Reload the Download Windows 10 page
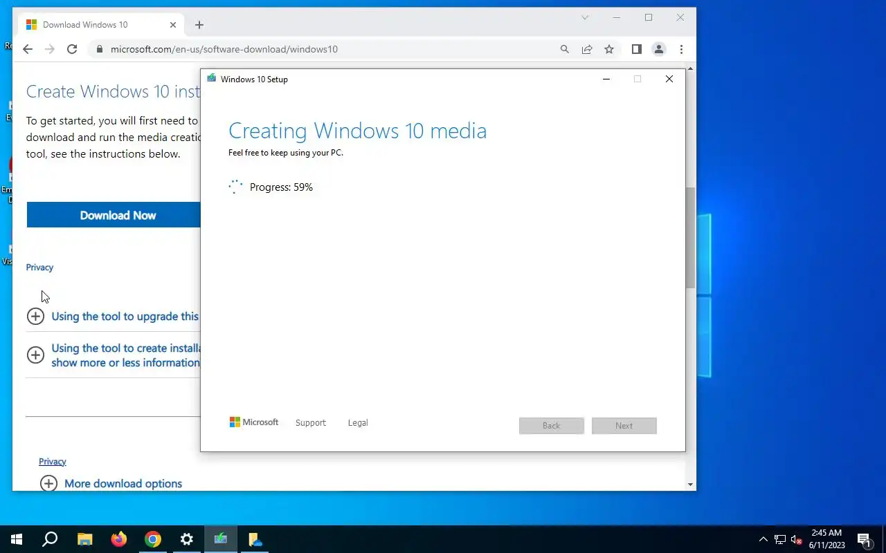This screenshot has height=553, width=886. [72, 49]
